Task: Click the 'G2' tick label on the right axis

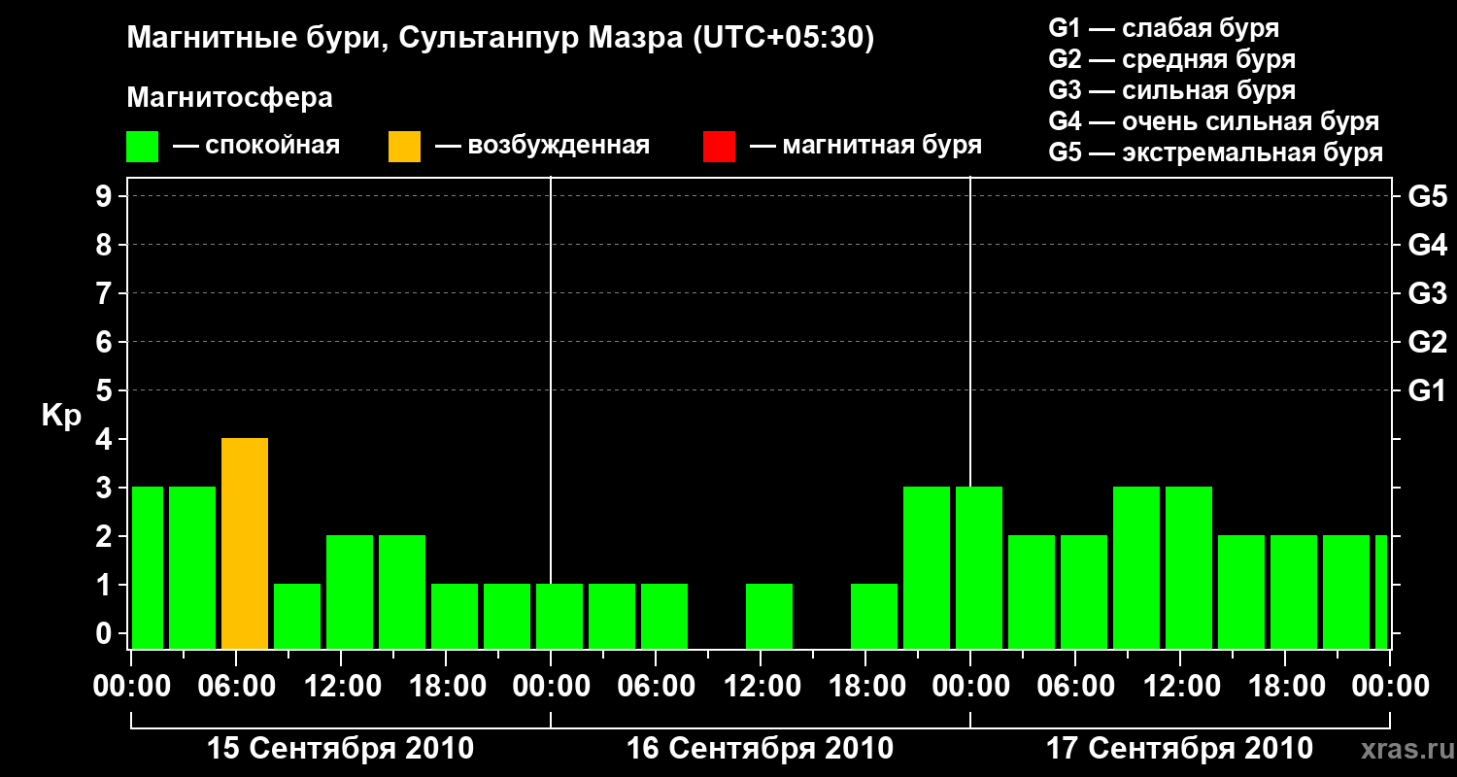Action: [1428, 342]
